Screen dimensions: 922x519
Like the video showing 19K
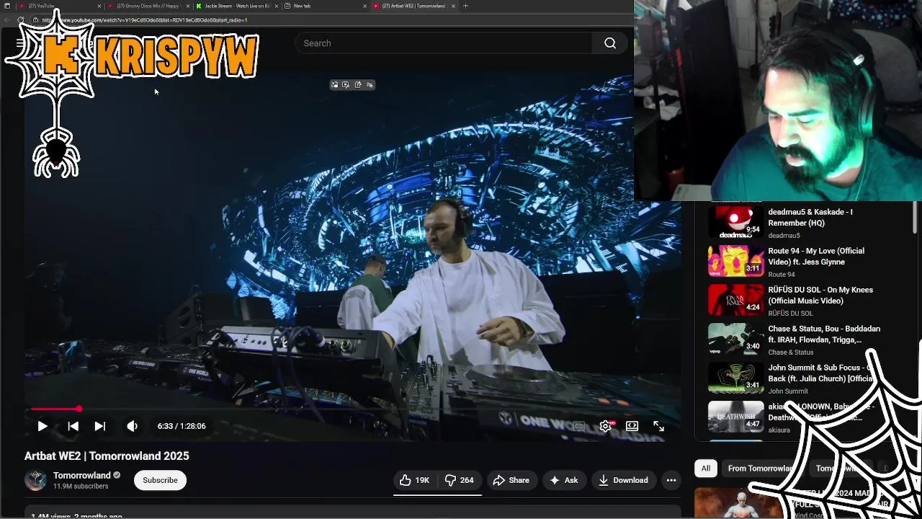point(415,480)
